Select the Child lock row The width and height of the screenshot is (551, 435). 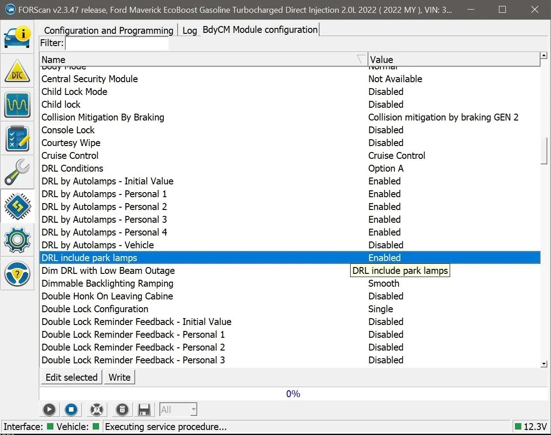[x=290, y=105]
